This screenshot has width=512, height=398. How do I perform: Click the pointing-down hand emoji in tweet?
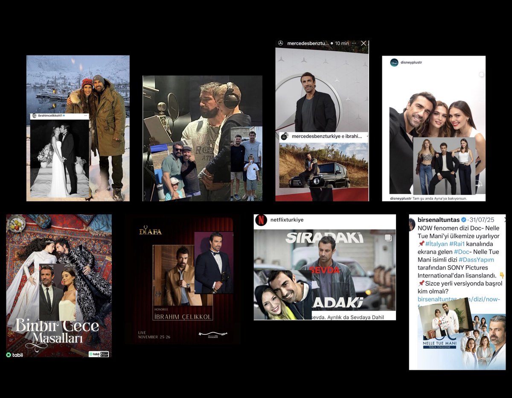[502, 275]
